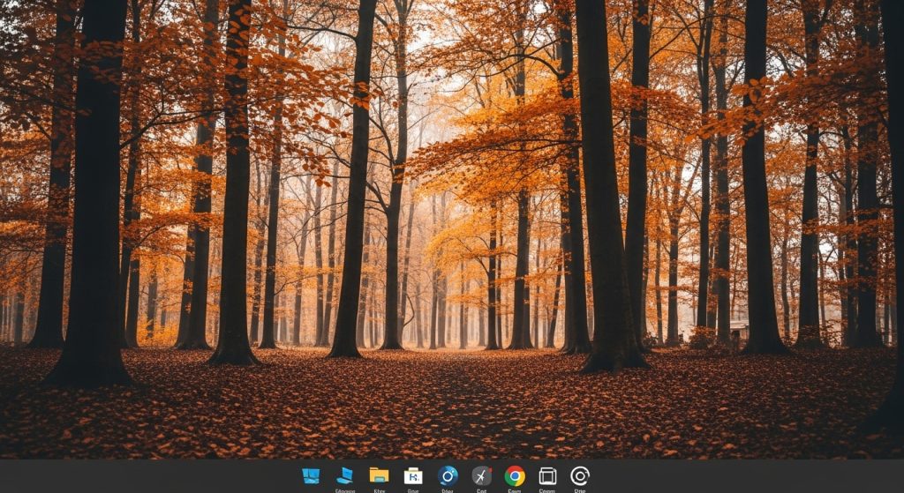Open the white concentric-ring icon in taskbar
Screen dimensions: 904x493
580,475
